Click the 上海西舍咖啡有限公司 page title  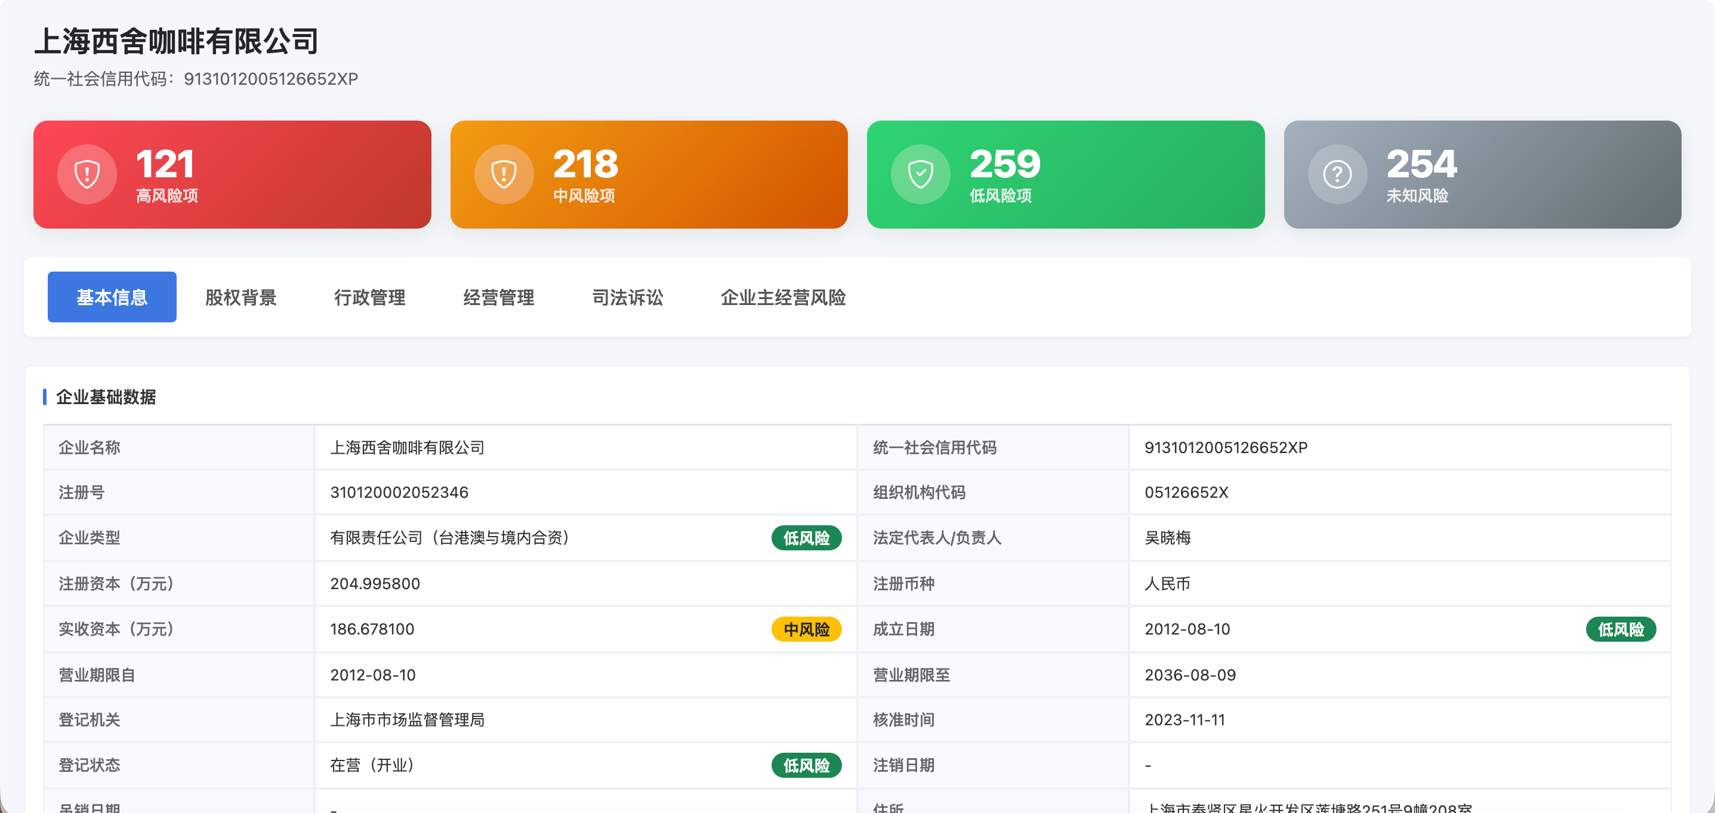pyautogui.click(x=177, y=41)
